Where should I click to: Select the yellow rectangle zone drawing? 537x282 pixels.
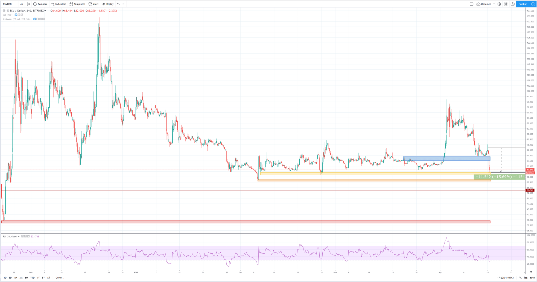tap(375, 174)
